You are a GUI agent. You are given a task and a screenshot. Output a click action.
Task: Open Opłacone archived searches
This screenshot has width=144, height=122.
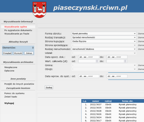9,71
